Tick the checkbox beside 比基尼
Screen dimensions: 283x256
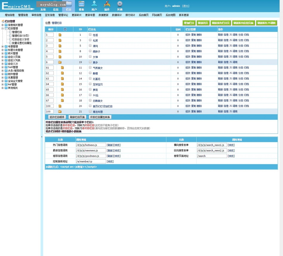pyautogui.click(x=90, y=79)
